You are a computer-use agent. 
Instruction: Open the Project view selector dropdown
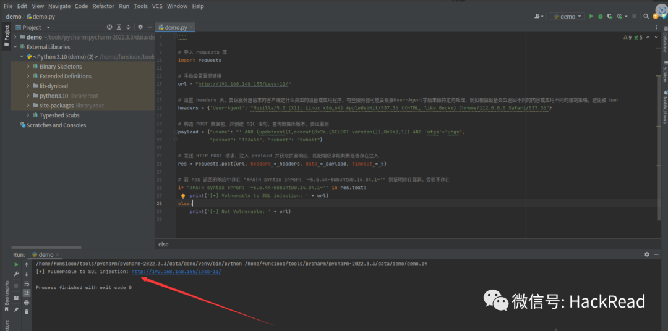pos(33,27)
